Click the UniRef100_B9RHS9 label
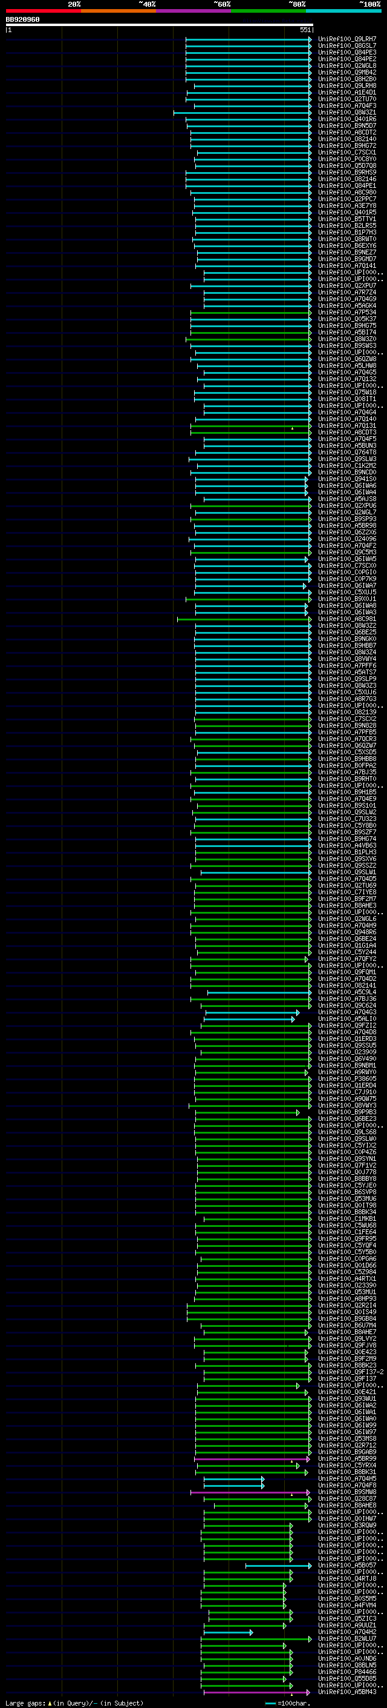The height and width of the screenshot is (1708, 387). pyautogui.click(x=346, y=173)
